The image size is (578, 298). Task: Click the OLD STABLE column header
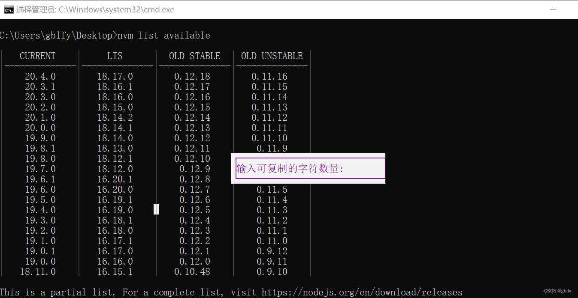195,56
